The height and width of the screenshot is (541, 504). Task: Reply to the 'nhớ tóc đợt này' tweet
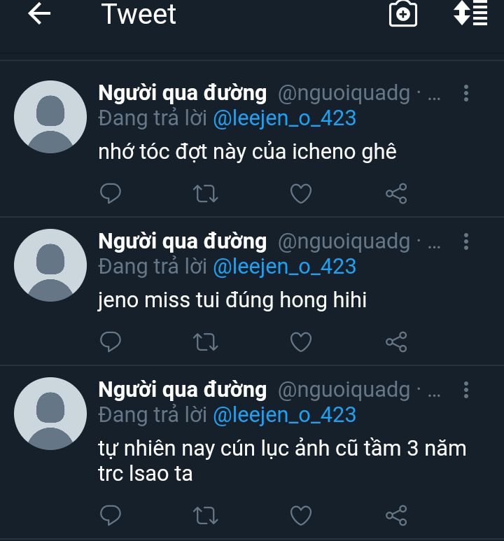[111, 193]
